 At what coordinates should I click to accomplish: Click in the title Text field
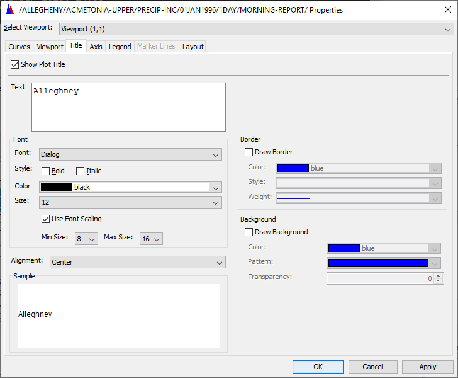click(128, 107)
